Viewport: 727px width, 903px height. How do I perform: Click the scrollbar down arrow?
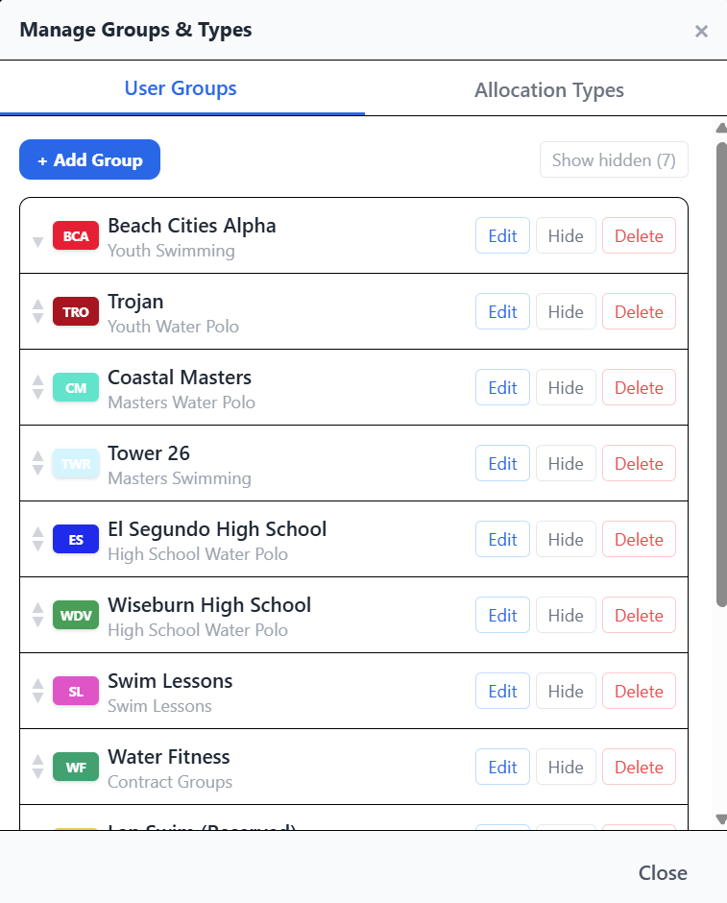(x=721, y=819)
